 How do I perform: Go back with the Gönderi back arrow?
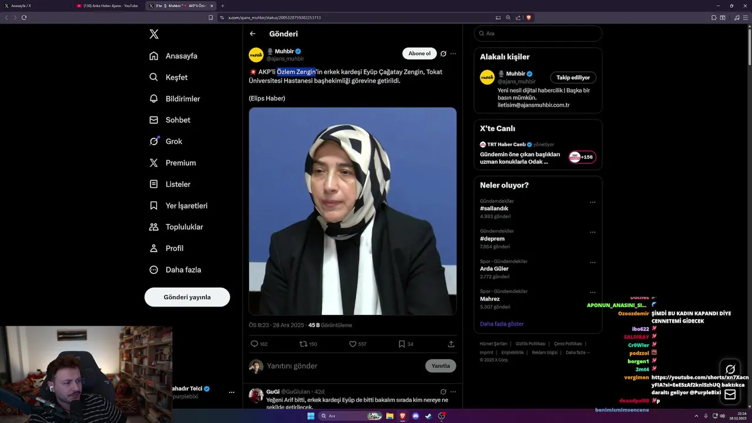point(253,33)
